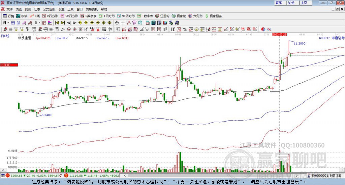The width and height of the screenshot is (345, 185).
Task: Open the 9P四方形 tool
Action: pyautogui.click(x=69, y=16)
